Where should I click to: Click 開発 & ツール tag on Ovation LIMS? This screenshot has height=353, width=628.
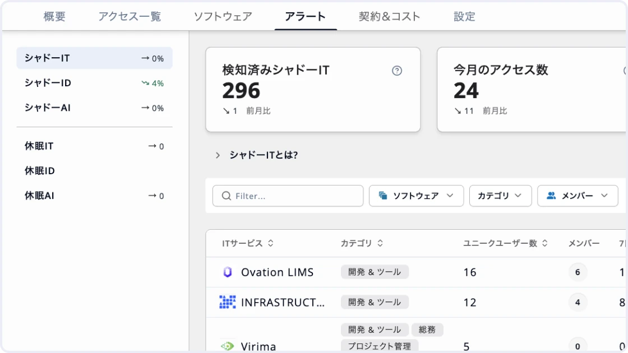point(375,272)
